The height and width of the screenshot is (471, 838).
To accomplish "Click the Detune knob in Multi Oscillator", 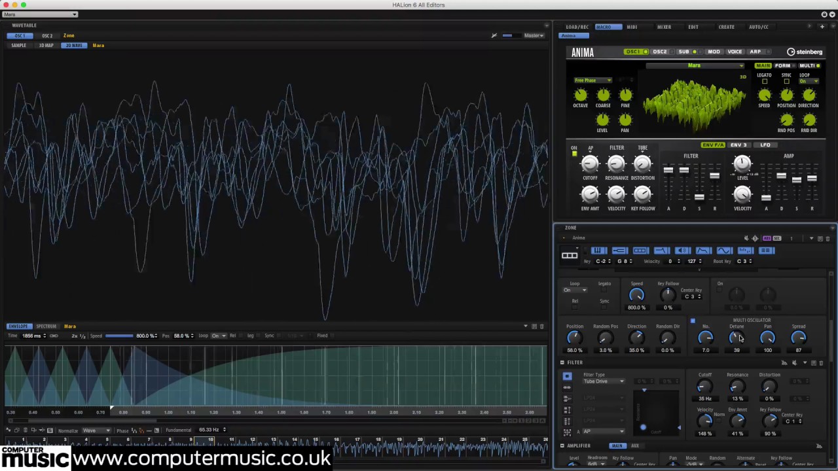I will [x=737, y=338].
